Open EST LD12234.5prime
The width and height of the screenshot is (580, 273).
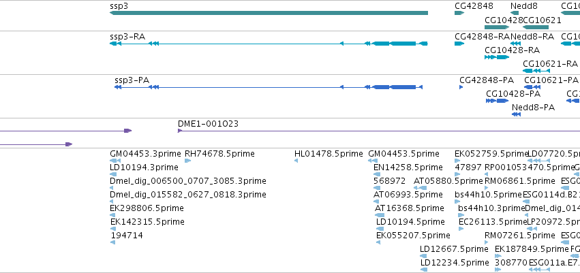coord(455,263)
